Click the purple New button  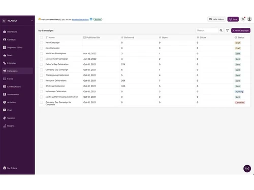233,19
